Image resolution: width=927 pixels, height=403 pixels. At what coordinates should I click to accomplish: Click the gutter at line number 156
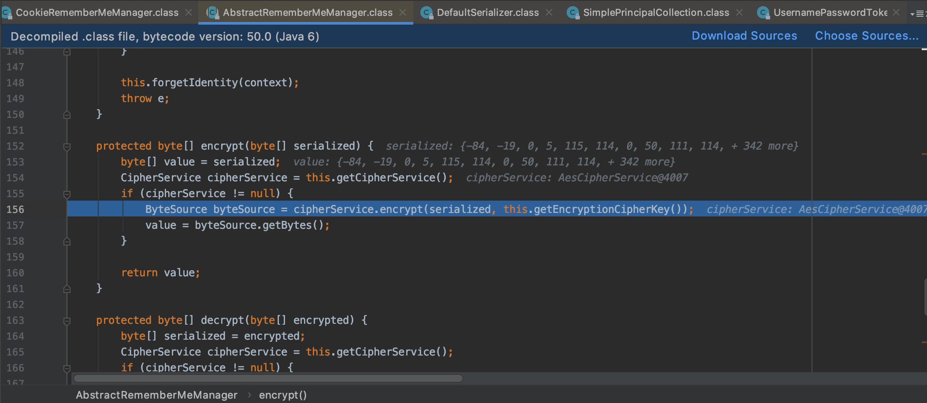click(x=15, y=209)
